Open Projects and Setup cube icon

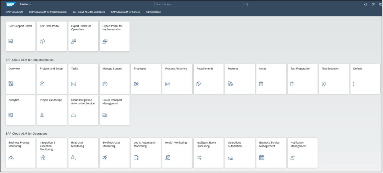coord(42,84)
